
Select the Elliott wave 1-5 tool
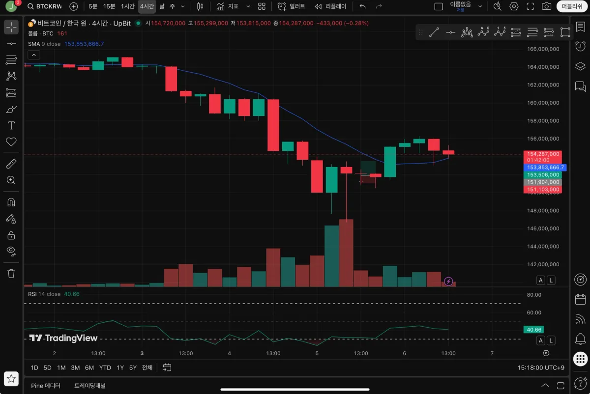[500, 32]
